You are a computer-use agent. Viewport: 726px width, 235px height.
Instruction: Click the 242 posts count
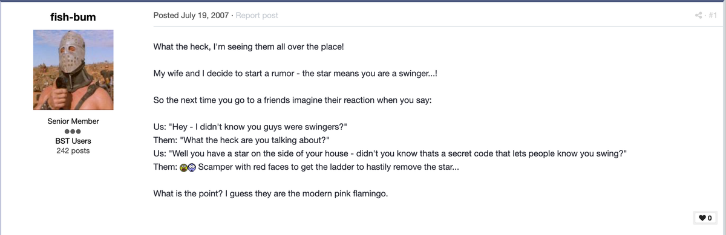tap(73, 150)
